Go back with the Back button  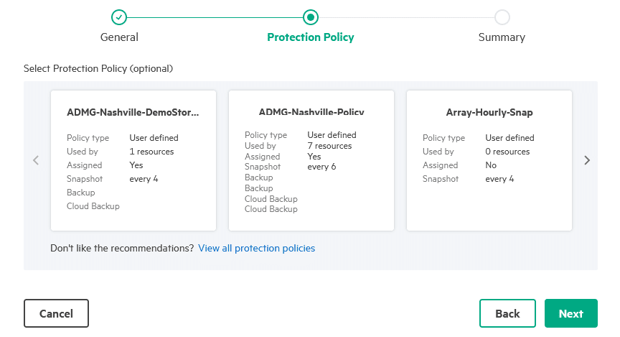coord(508,313)
